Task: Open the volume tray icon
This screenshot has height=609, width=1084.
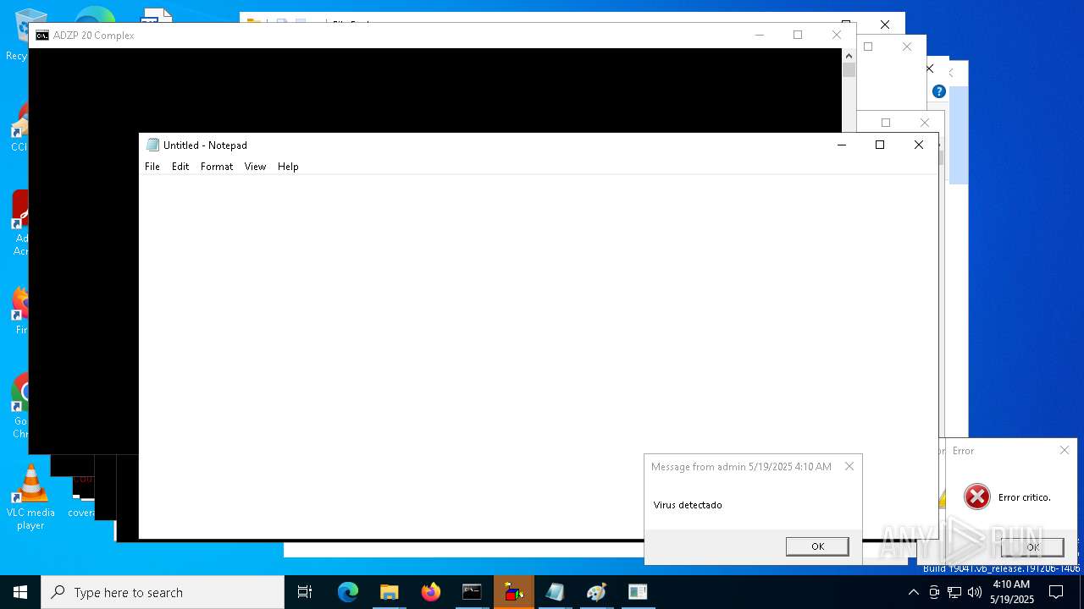Action: (x=975, y=592)
